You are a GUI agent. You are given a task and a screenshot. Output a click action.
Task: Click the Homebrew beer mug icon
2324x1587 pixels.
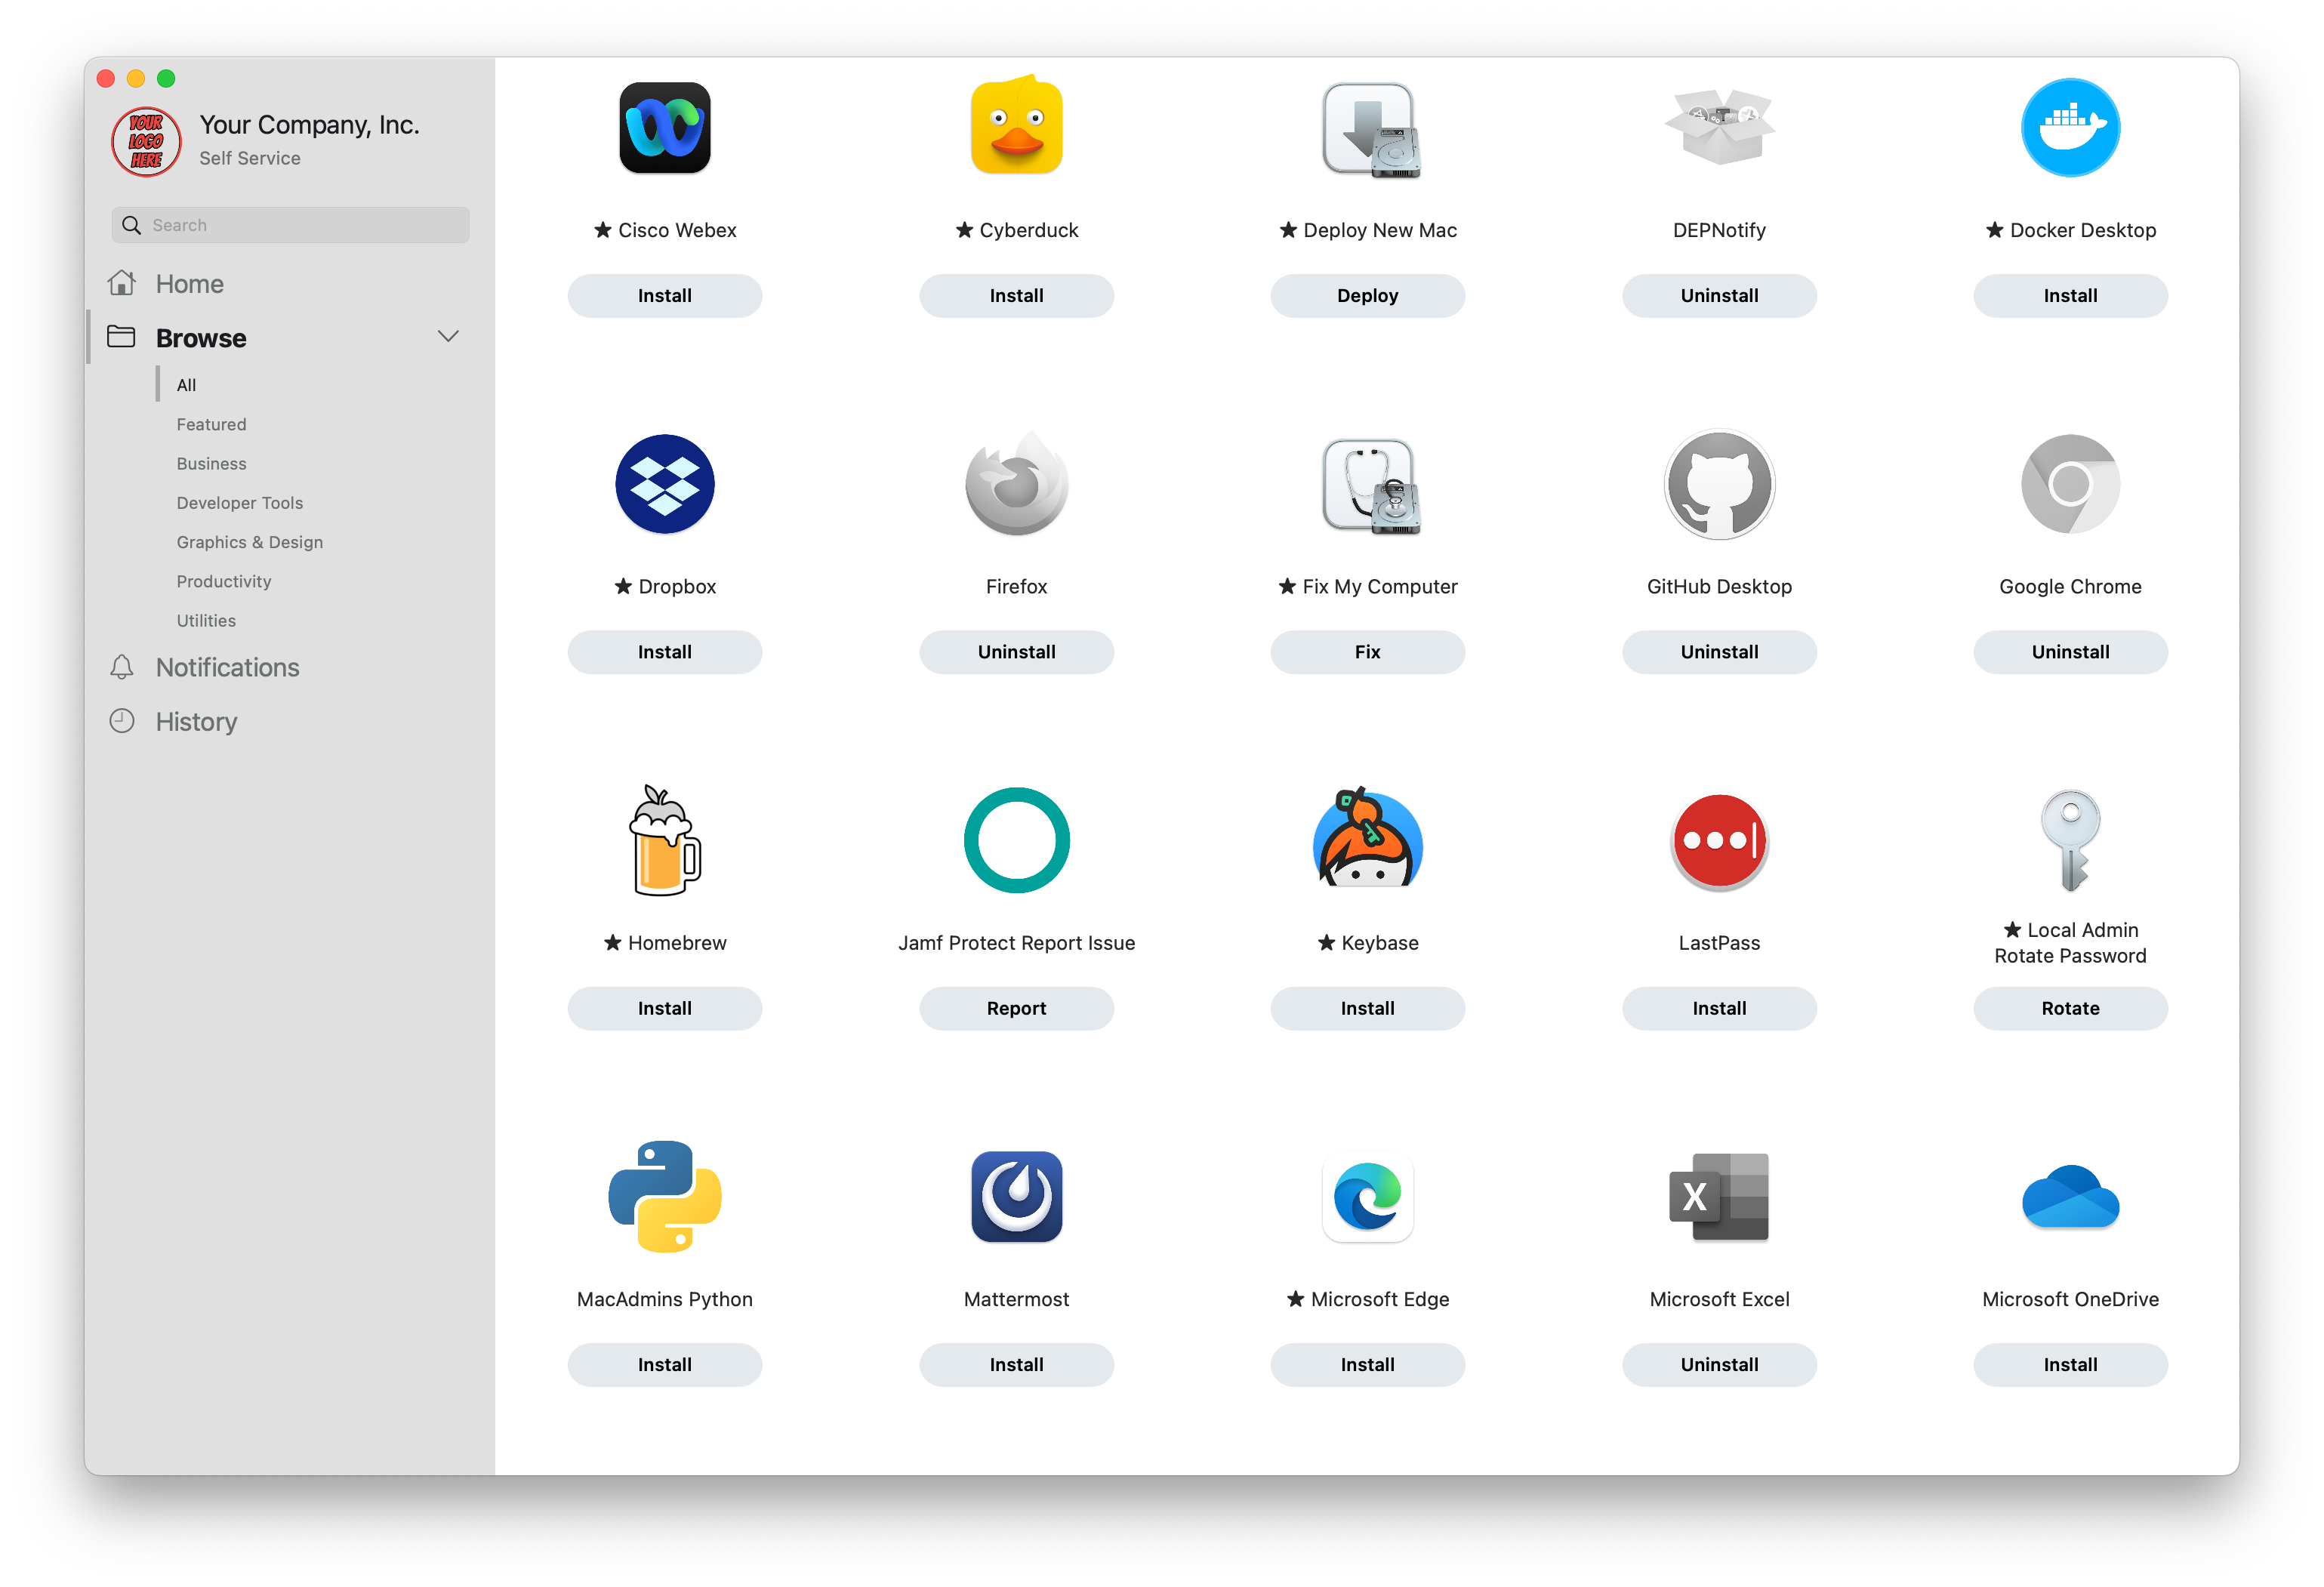pyautogui.click(x=664, y=841)
